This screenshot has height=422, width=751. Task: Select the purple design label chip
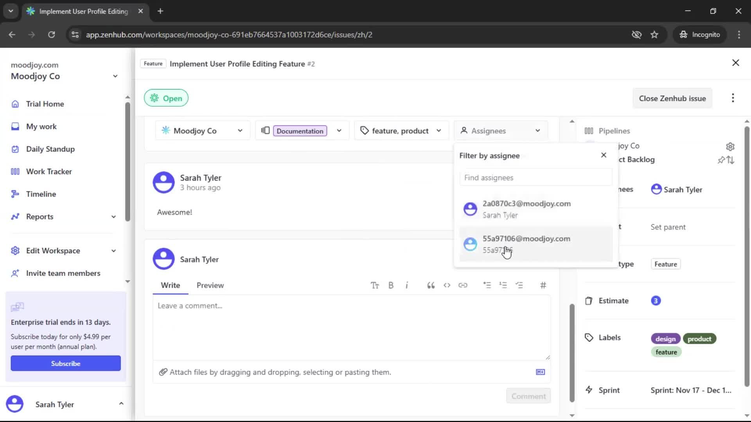pos(665,338)
